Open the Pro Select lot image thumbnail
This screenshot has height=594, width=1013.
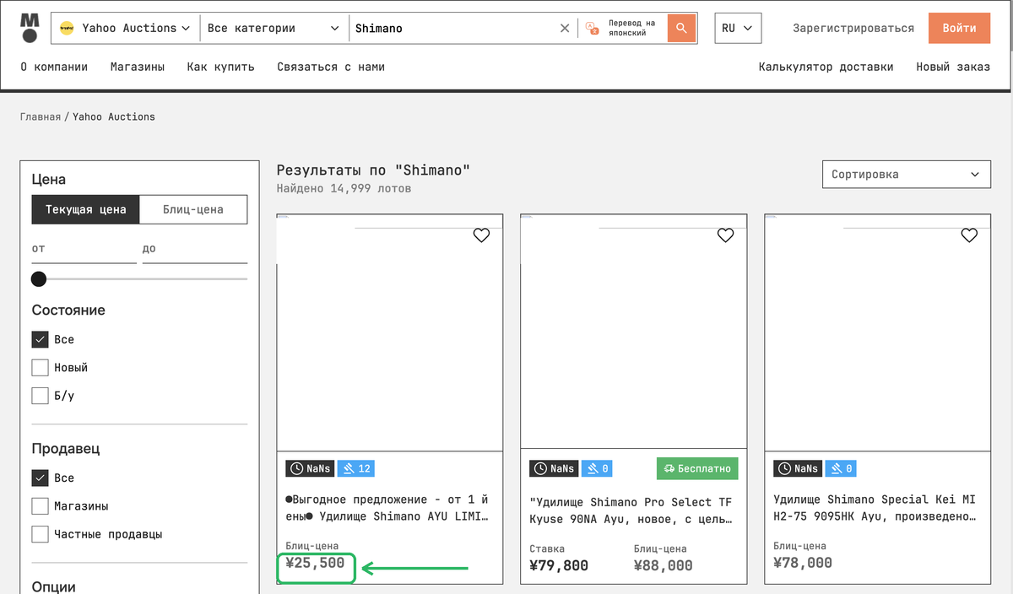click(634, 332)
